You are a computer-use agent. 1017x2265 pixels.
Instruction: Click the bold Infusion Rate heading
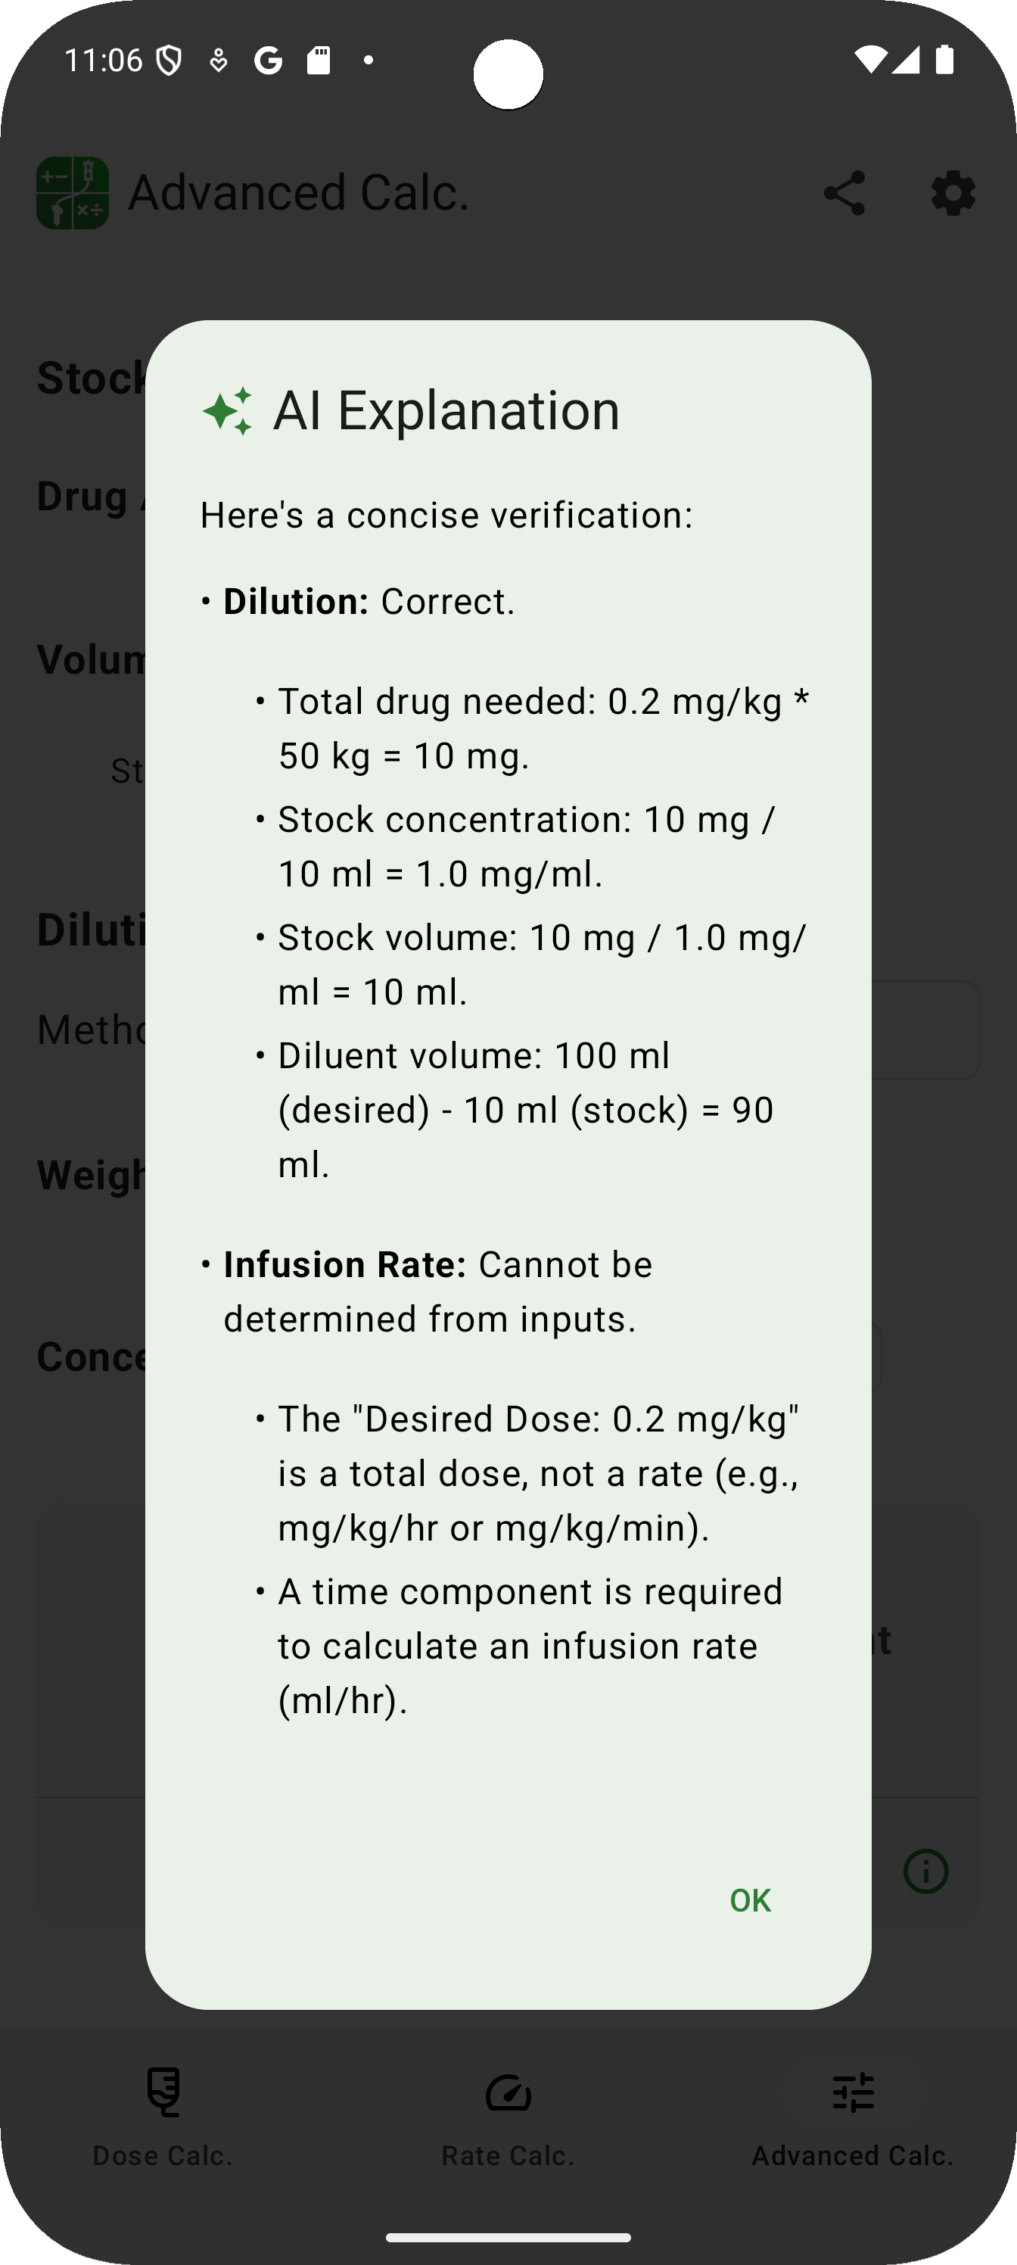coord(344,1264)
